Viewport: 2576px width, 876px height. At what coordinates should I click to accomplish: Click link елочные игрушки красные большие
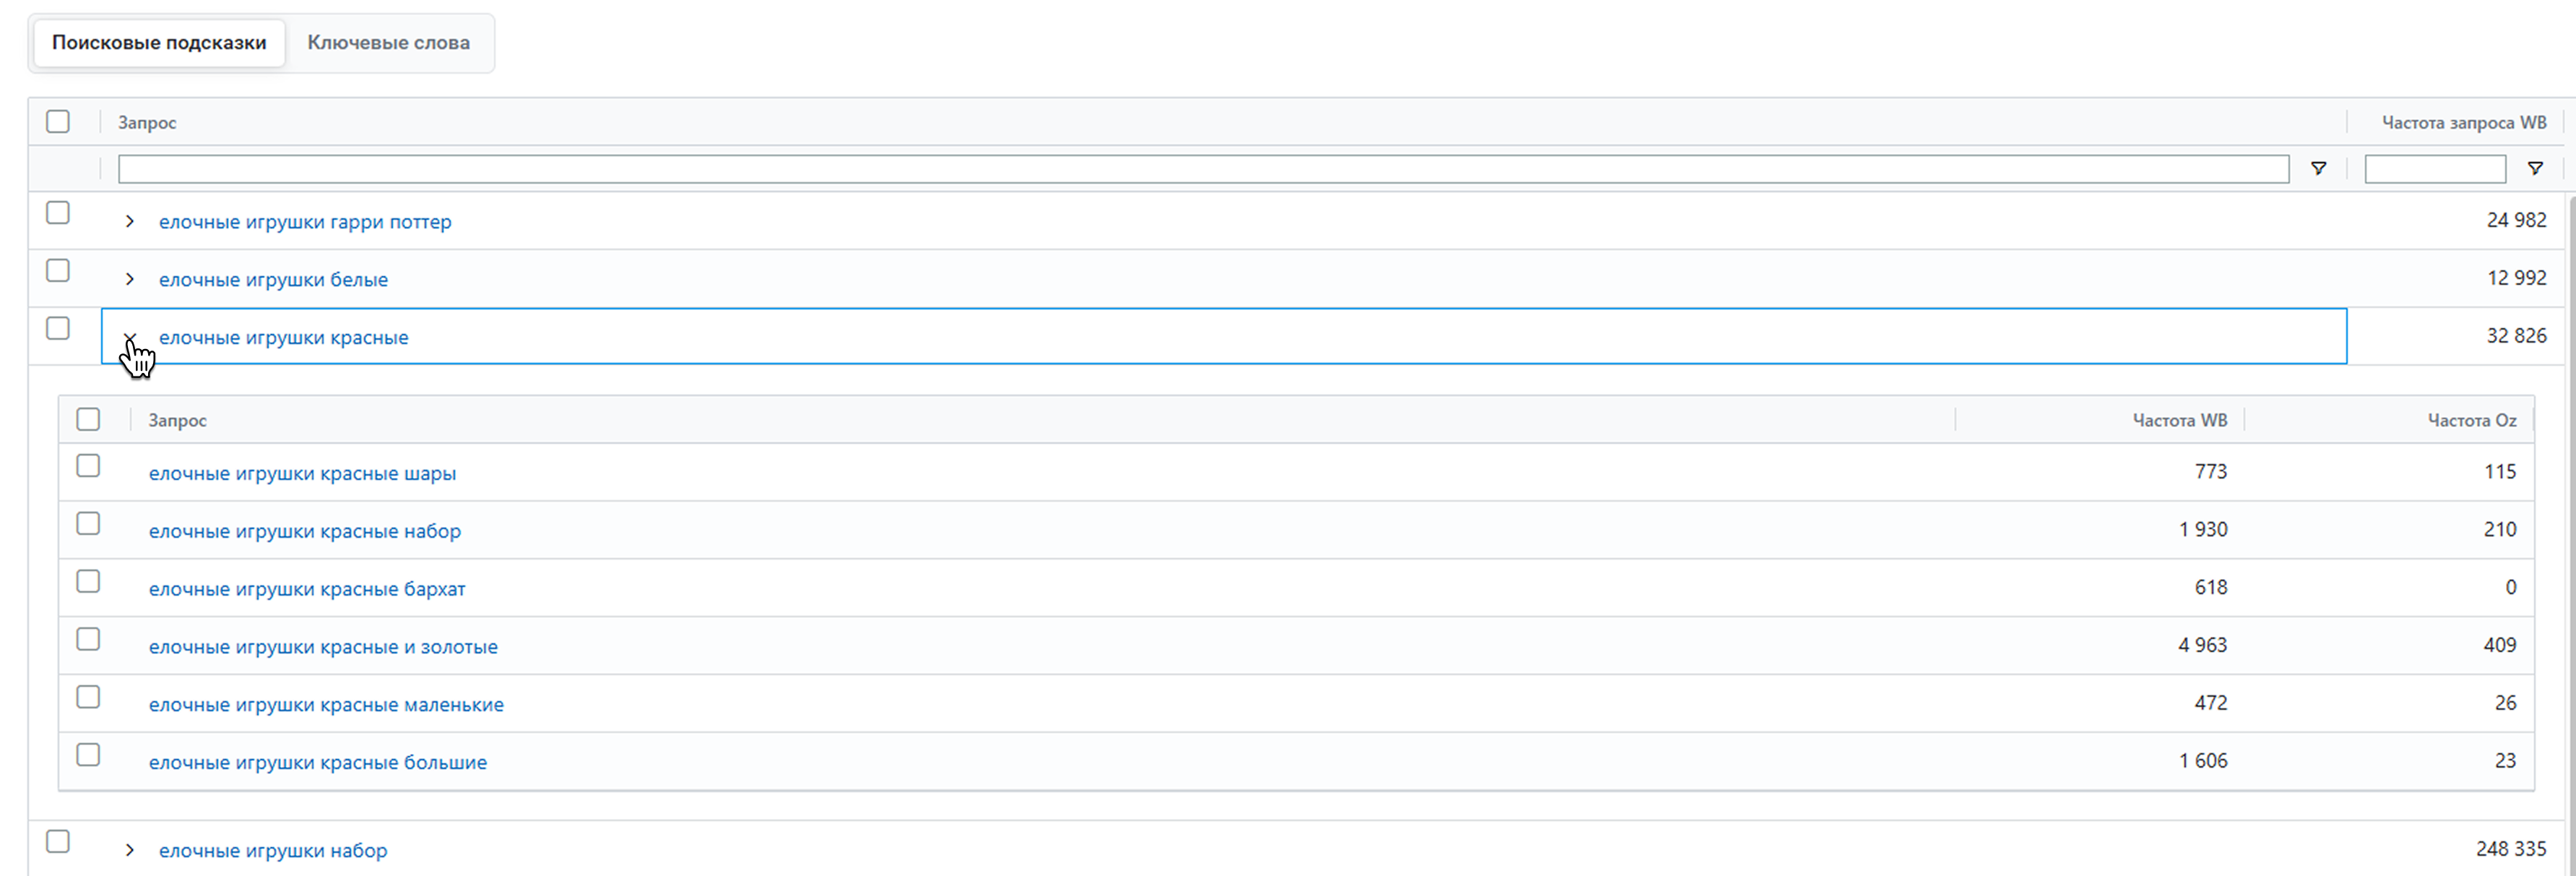[318, 763]
